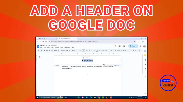Open the numbered list dropdown
The image size is (183, 102).
(126, 51)
